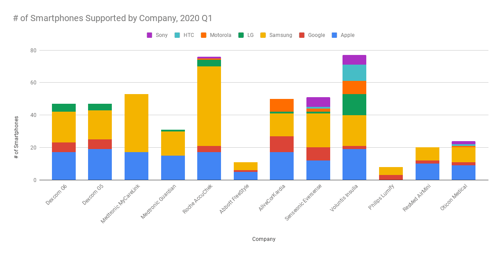Screen dimensions: 501x255
Task: Click the HTC teal legend swatch
Action: [177, 35]
